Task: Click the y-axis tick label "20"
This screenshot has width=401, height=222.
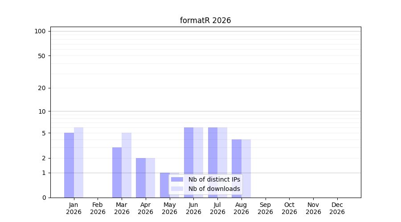Action: (42, 88)
